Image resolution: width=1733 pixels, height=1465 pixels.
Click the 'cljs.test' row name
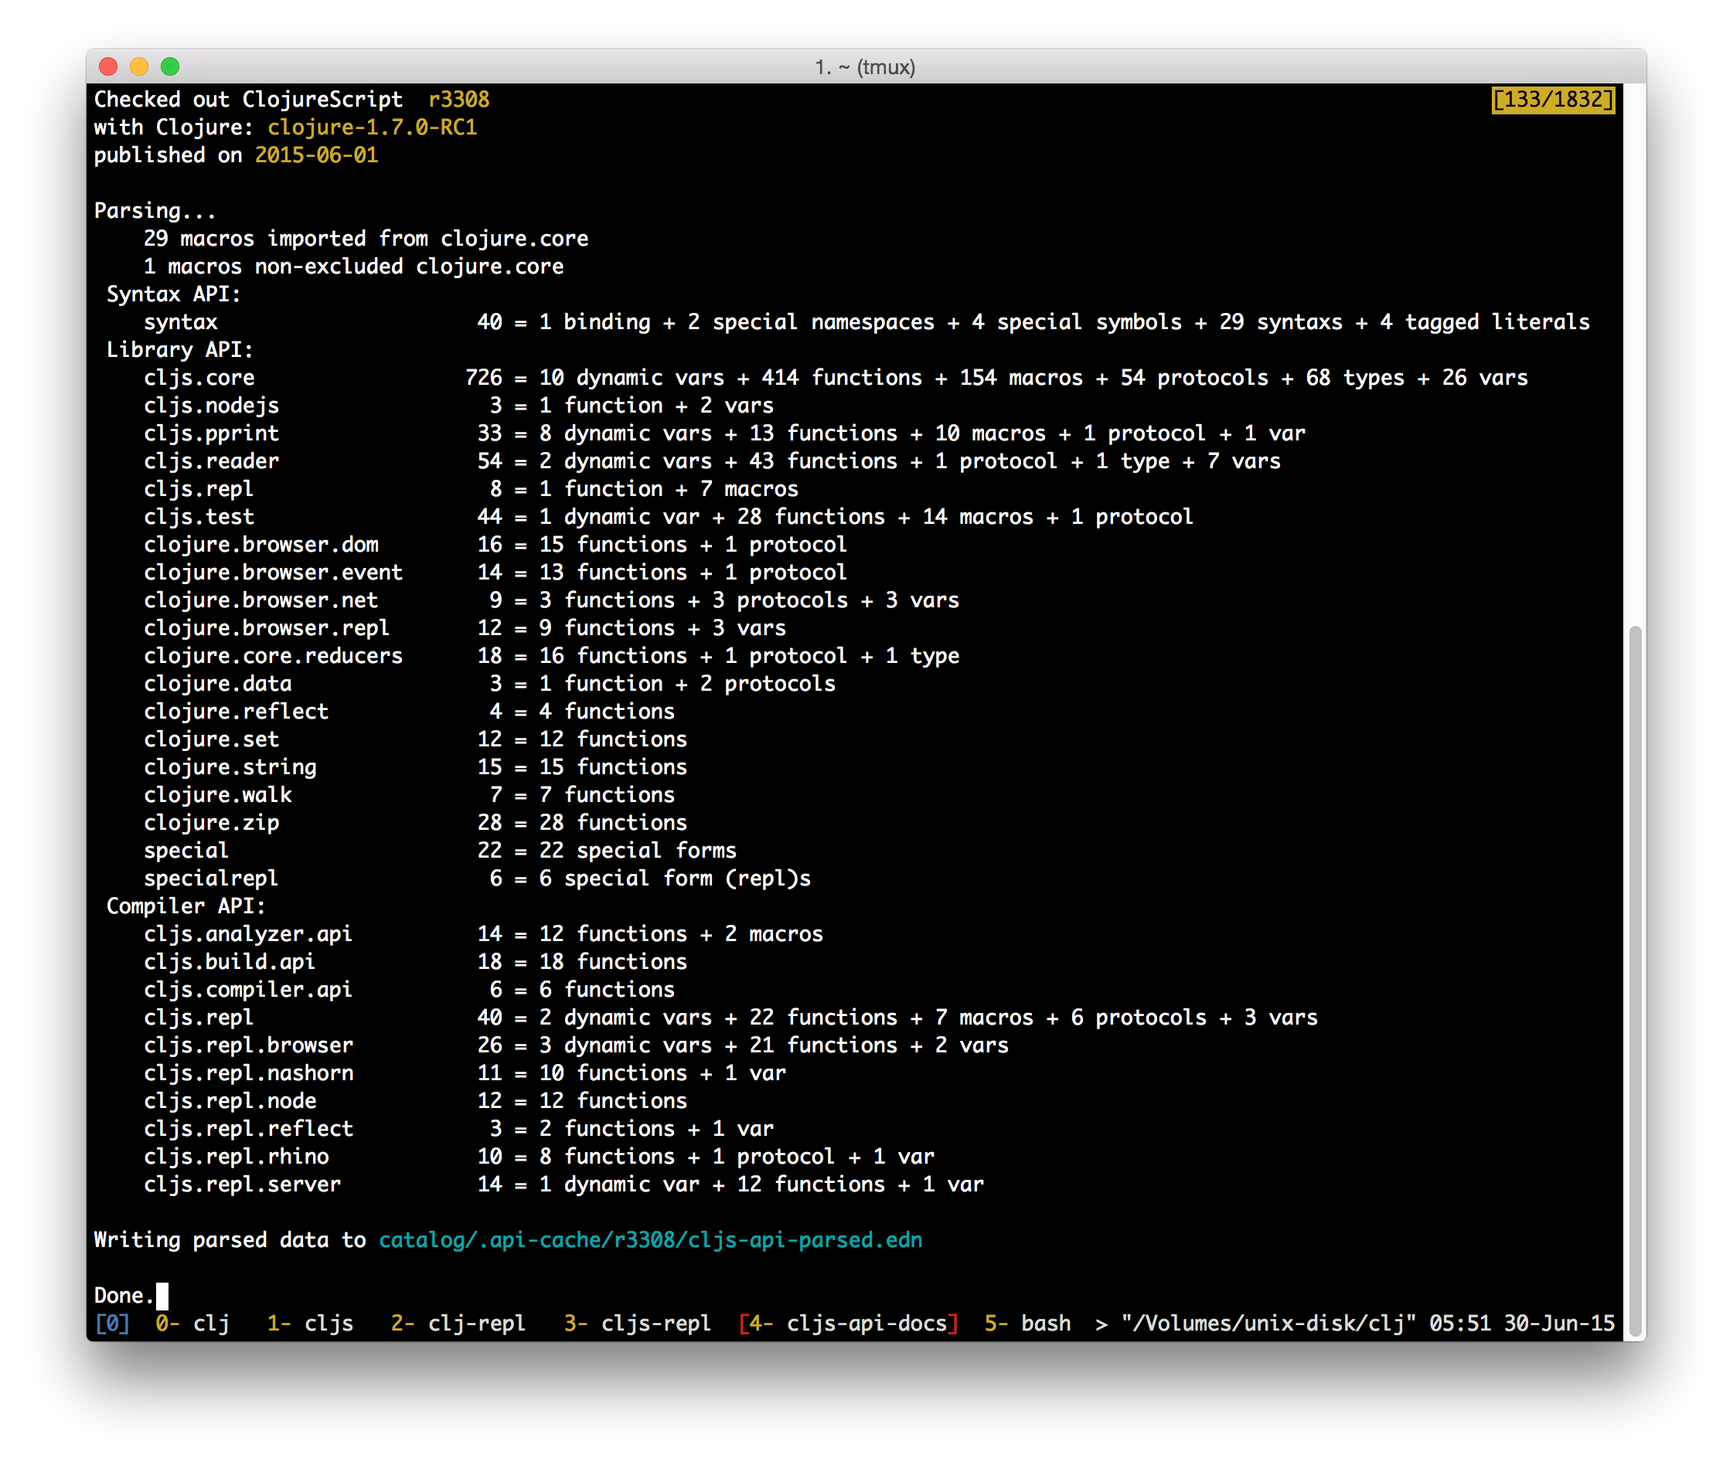(199, 517)
